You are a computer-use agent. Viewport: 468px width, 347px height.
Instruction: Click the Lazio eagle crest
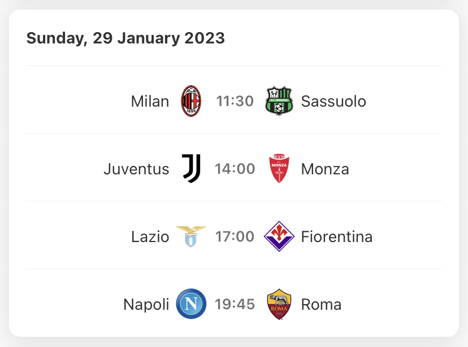coord(191,236)
